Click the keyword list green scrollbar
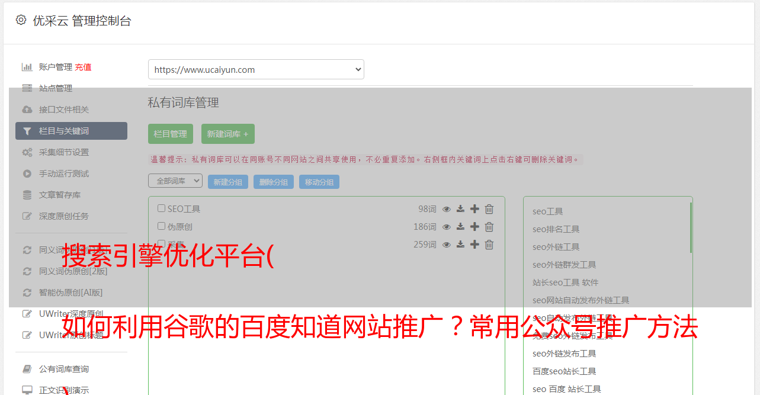Screen dimensions: 760x395 (691, 227)
